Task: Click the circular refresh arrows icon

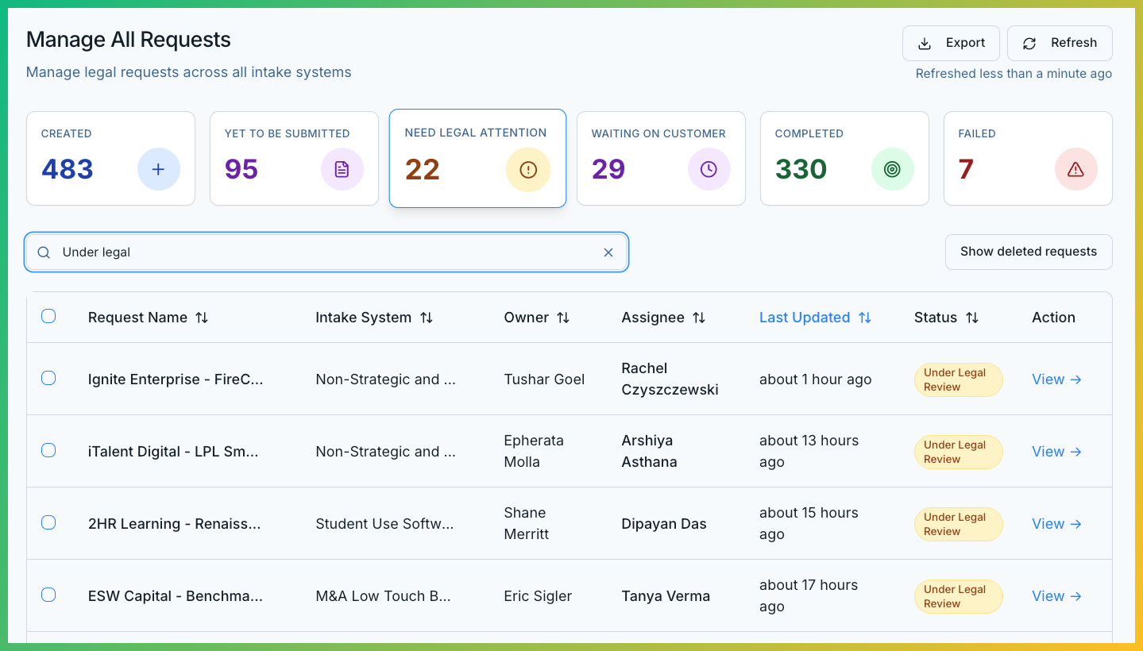Action: click(x=1029, y=43)
